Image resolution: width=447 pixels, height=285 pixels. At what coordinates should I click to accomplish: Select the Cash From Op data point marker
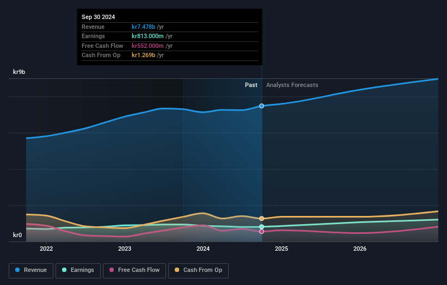262,219
